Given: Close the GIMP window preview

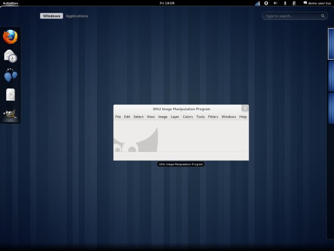Looking at the screenshot, I should [x=245, y=108].
